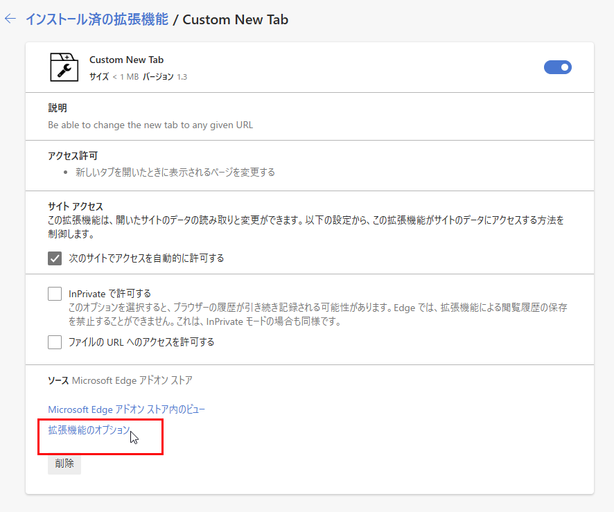This screenshot has width=614, height=512.
Task: Click the Custom New Tab breadcrumb title
Action: 236,19
